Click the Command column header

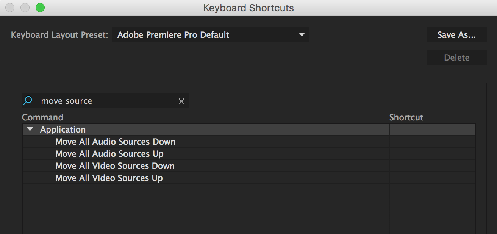coord(42,117)
